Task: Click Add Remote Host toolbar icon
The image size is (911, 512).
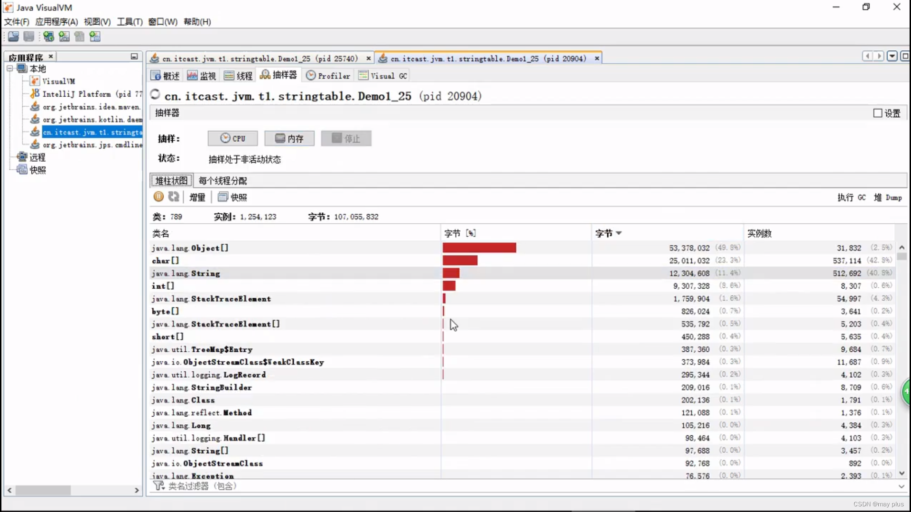Action: [x=48, y=37]
